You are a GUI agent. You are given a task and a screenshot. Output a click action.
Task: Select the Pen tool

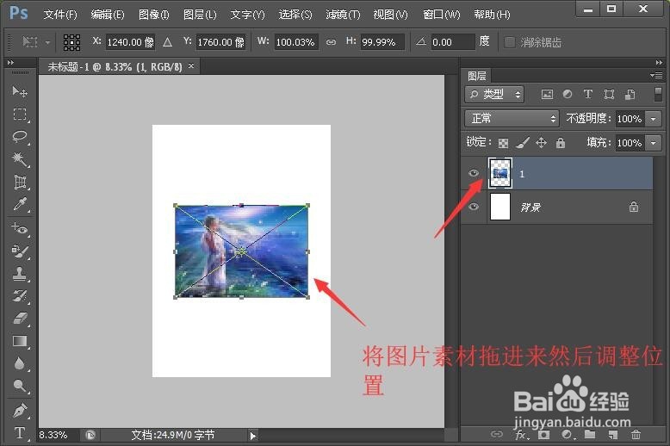pyautogui.click(x=20, y=411)
